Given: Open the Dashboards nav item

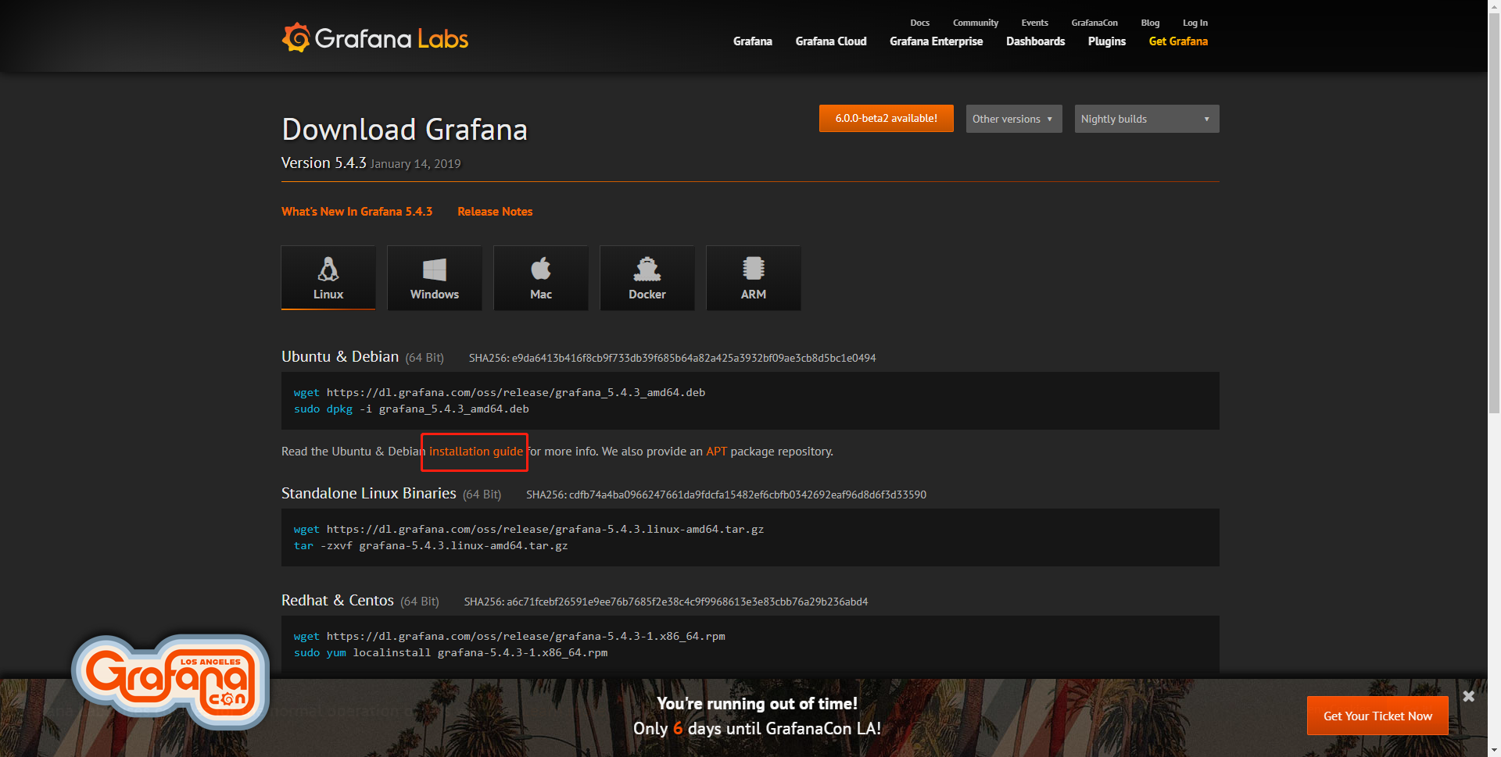Looking at the screenshot, I should [1035, 41].
